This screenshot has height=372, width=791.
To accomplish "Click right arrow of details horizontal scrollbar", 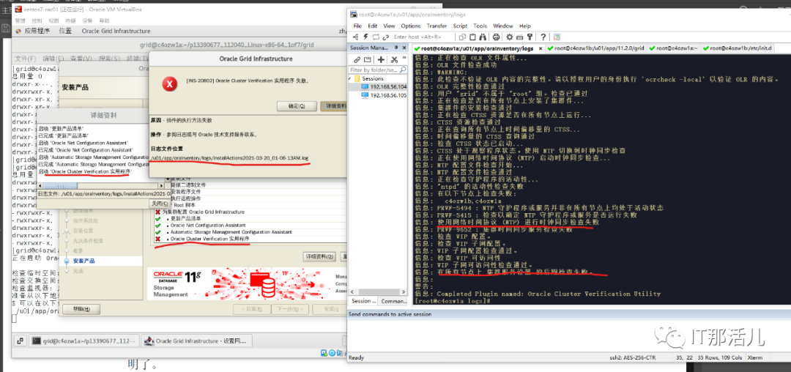I will click(x=161, y=185).
